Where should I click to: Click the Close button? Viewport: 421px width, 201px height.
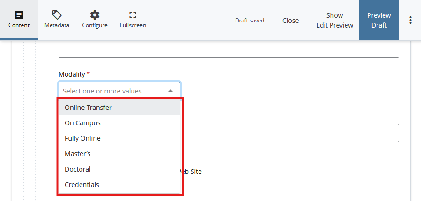[290, 21]
